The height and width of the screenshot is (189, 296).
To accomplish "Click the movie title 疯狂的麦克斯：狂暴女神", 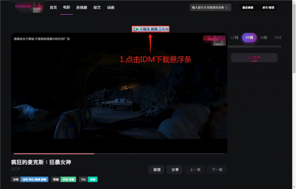I will (41, 162).
